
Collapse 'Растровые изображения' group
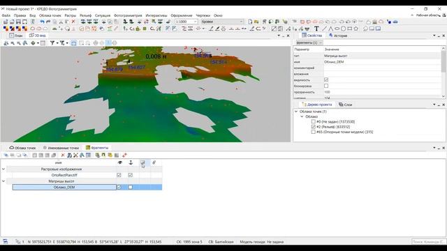(x=3, y=169)
